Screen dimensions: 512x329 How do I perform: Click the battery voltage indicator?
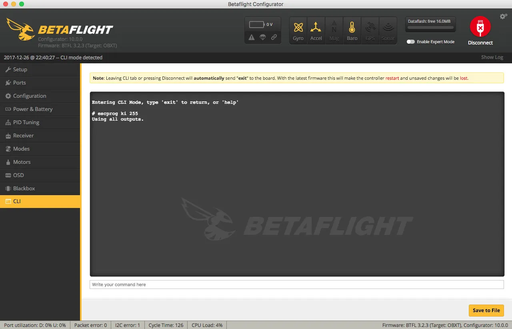pyautogui.click(x=256, y=24)
